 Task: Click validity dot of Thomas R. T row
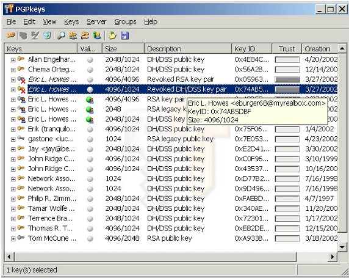click(90, 229)
